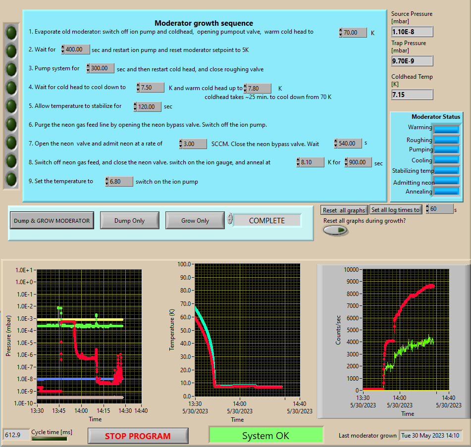Click the Roughing status indicator
471x447 pixels.
446,140
